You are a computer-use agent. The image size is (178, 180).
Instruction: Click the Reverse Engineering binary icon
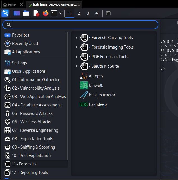(x=8, y=130)
